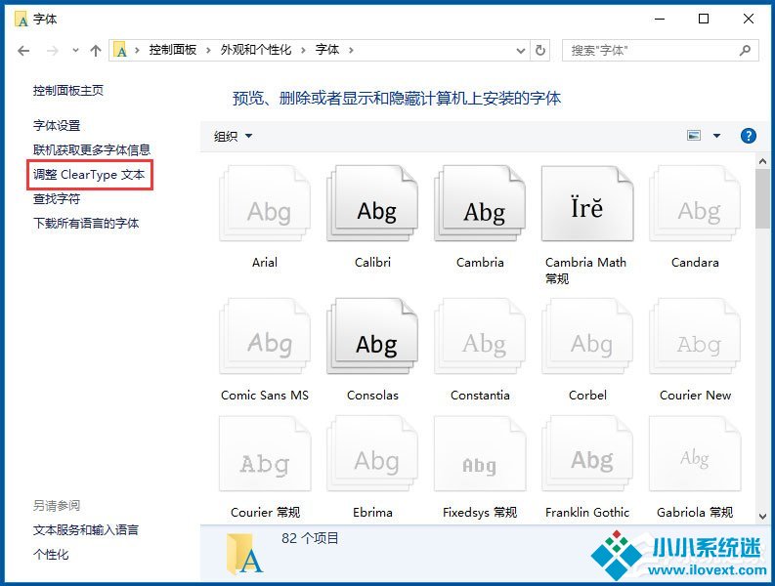775x586 pixels.
Task: Select the Courier New font icon
Action: pos(696,337)
